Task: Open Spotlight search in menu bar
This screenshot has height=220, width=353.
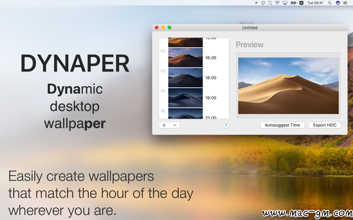Action: coord(329,3)
